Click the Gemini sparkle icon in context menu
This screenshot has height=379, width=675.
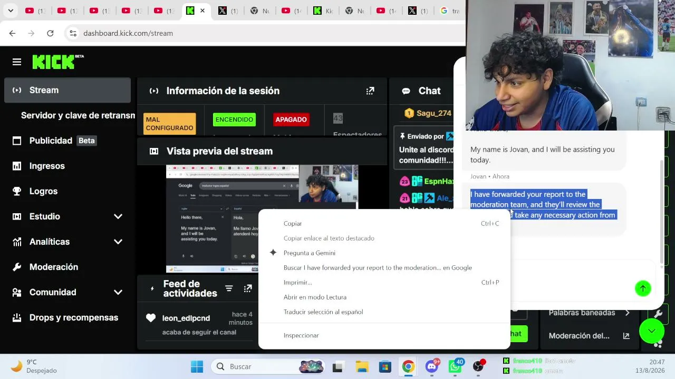(x=273, y=253)
